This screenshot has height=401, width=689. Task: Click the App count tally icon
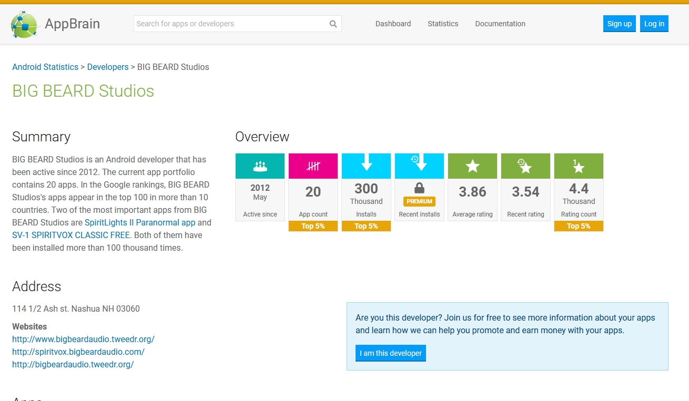313,166
